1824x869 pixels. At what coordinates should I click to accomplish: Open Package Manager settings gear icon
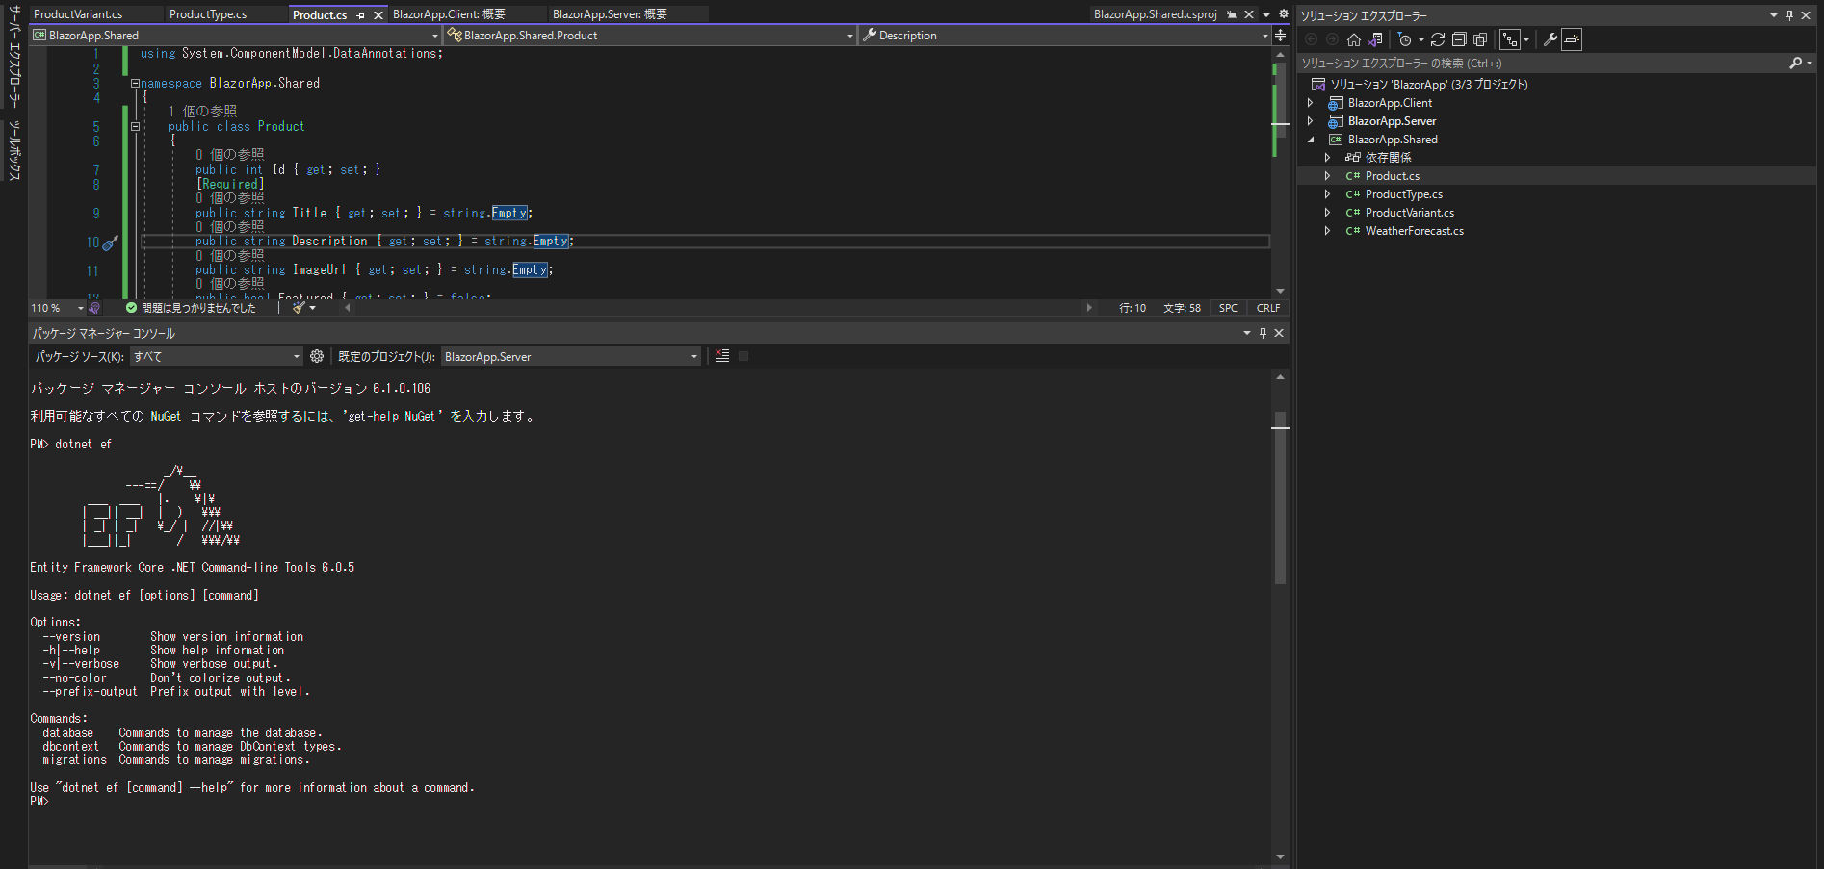(x=317, y=357)
